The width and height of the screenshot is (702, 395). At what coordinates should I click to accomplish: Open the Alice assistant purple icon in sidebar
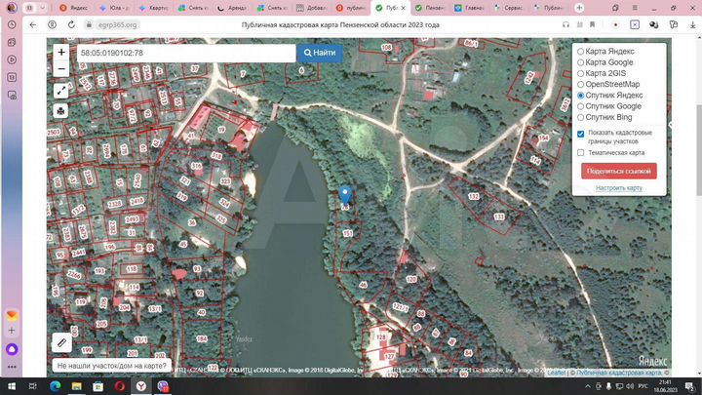[x=12, y=349]
